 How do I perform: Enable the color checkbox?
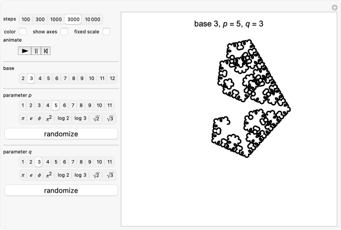coord(23,31)
